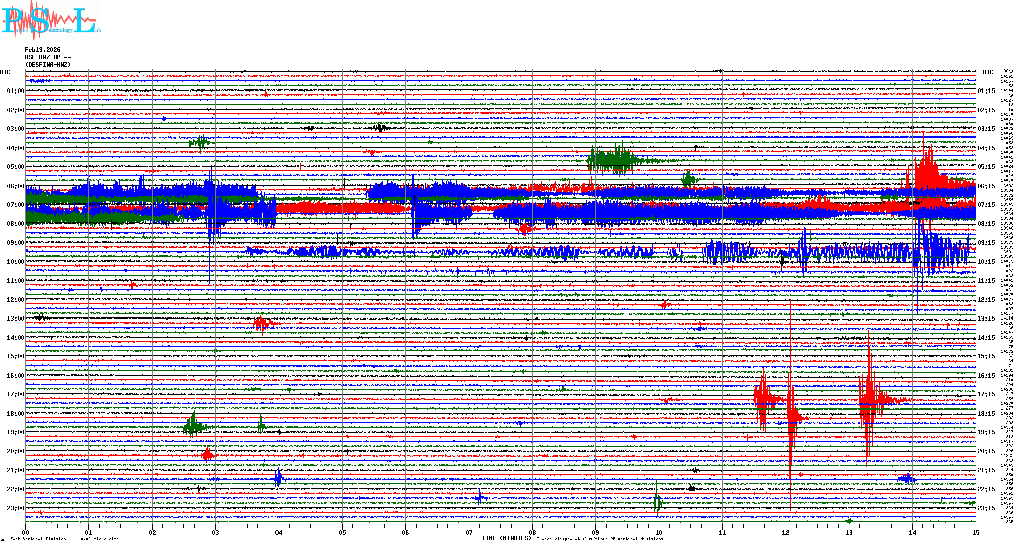Viewport: 1016px width, 546px height.
Task: Click the left UTC axis header
Action: pos(5,72)
